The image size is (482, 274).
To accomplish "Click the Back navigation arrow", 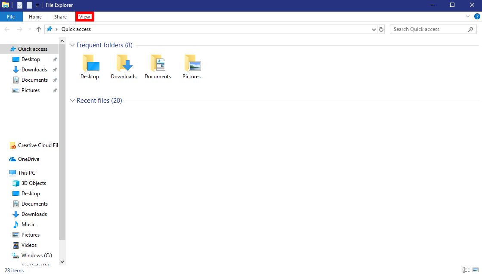I will point(7,29).
